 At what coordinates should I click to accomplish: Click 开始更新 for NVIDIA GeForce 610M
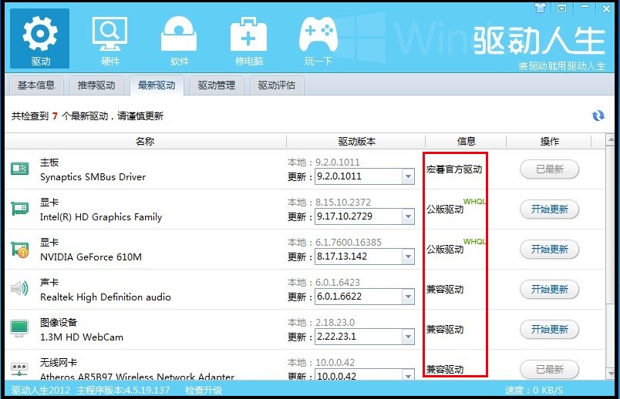coord(549,250)
